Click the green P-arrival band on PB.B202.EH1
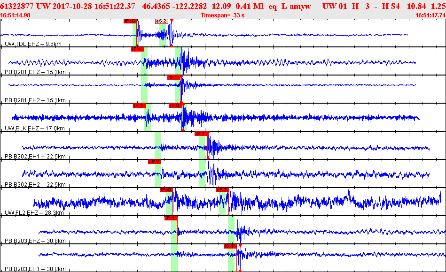Viewport: 446px width, 272px height. 158,145
